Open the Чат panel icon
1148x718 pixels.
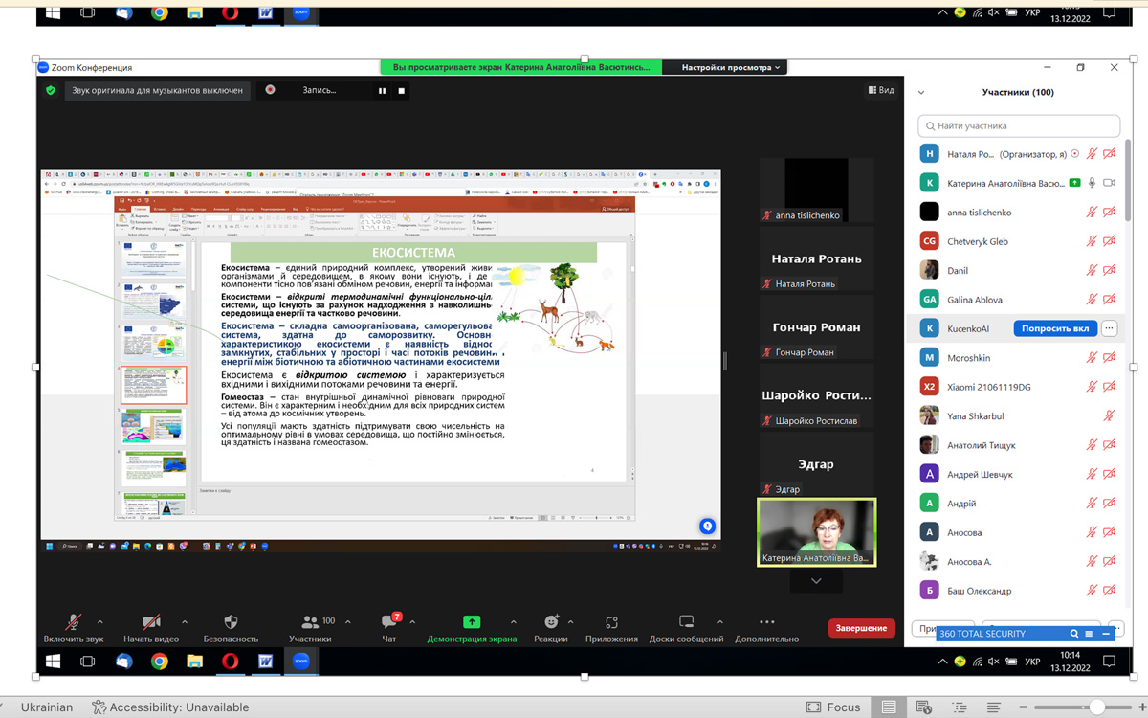click(x=389, y=622)
